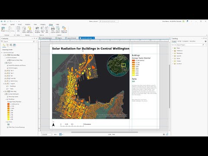Click the Styles icon in Catalog
Viewport: 208px width, 156px height.
175,58
